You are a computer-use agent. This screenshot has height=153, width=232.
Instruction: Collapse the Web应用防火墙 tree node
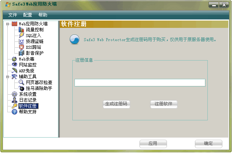[x=7, y=24]
